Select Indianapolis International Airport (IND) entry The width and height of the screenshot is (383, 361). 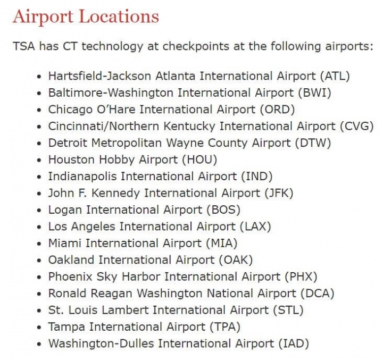pos(160,177)
